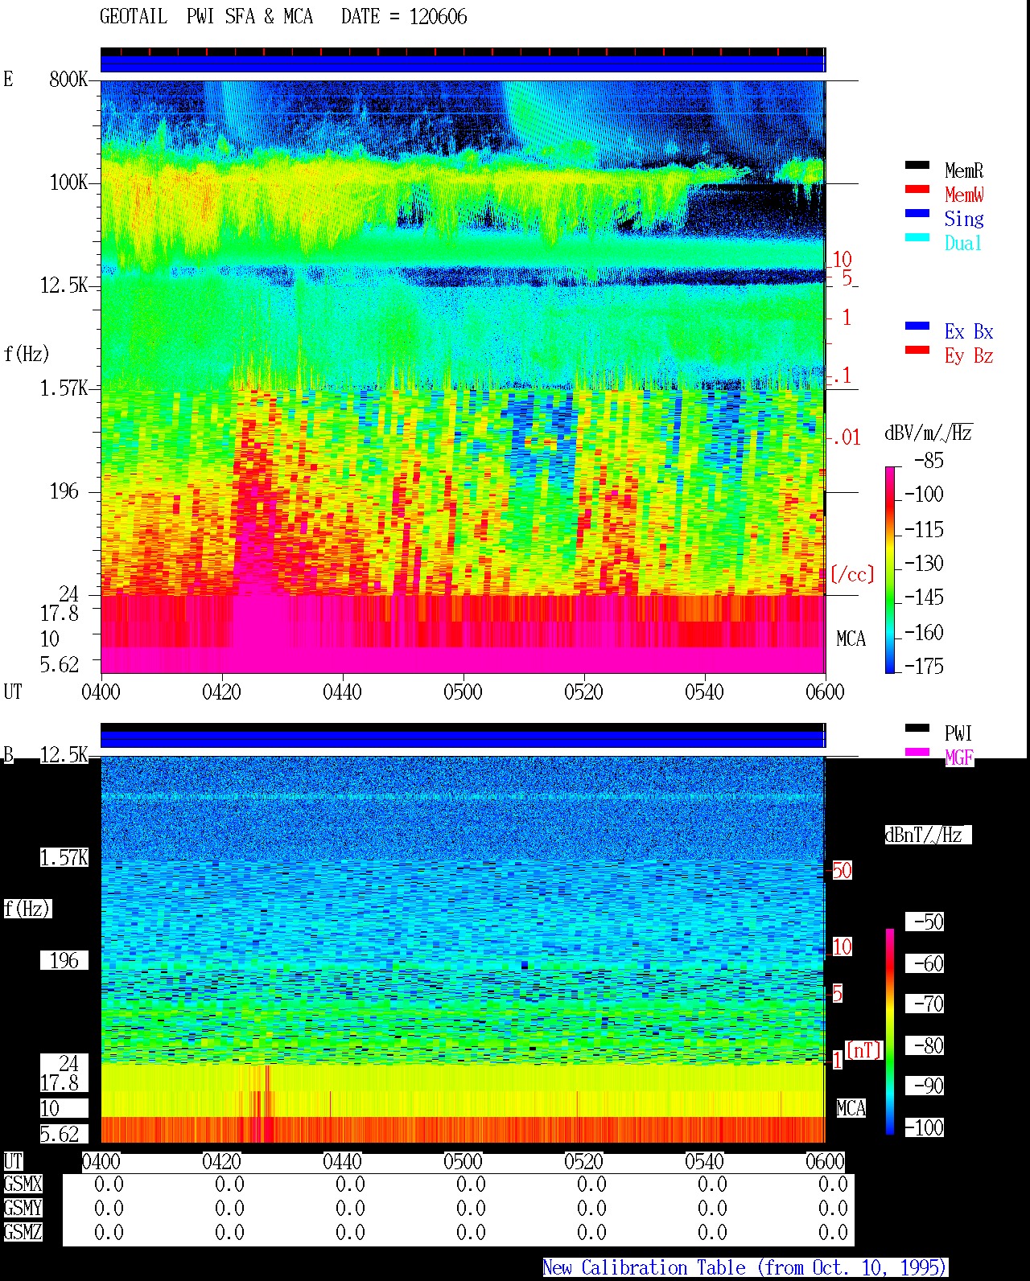Screen dimensions: 1030x1281
Task: Click the blue Sing legend swatch
Action: [x=917, y=214]
